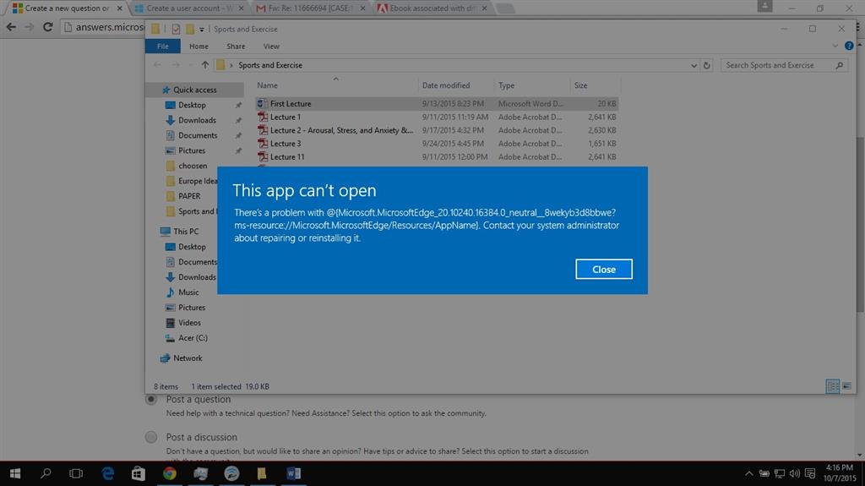Open the Europe Ideas folder in sidebar
The image size is (865, 486).
191,181
